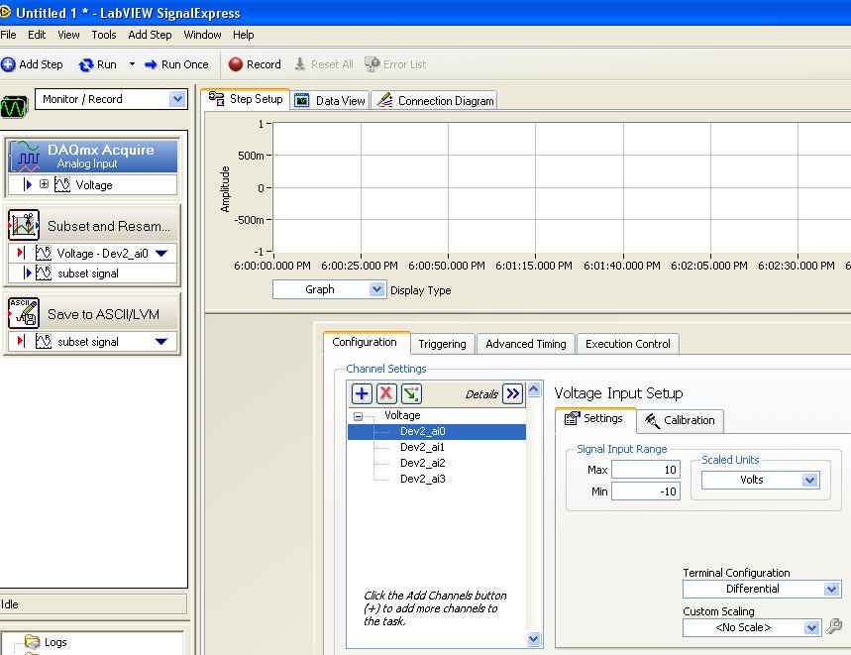Open the Help menu
This screenshot has height=655, width=851.
click(x=243, y=35)
